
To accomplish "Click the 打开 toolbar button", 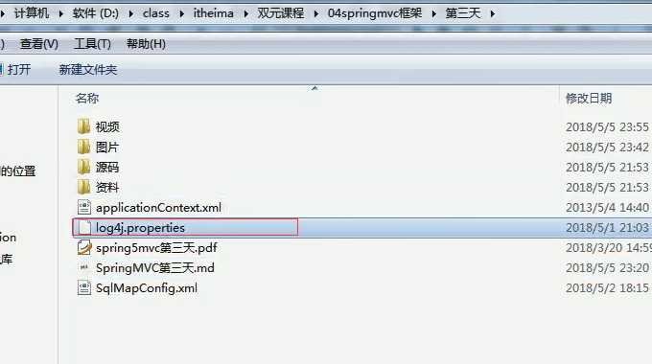I will 15,69.
